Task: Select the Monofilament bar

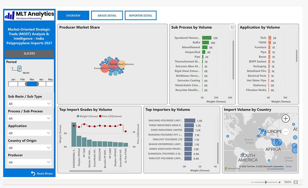Action: click(205, 47)
